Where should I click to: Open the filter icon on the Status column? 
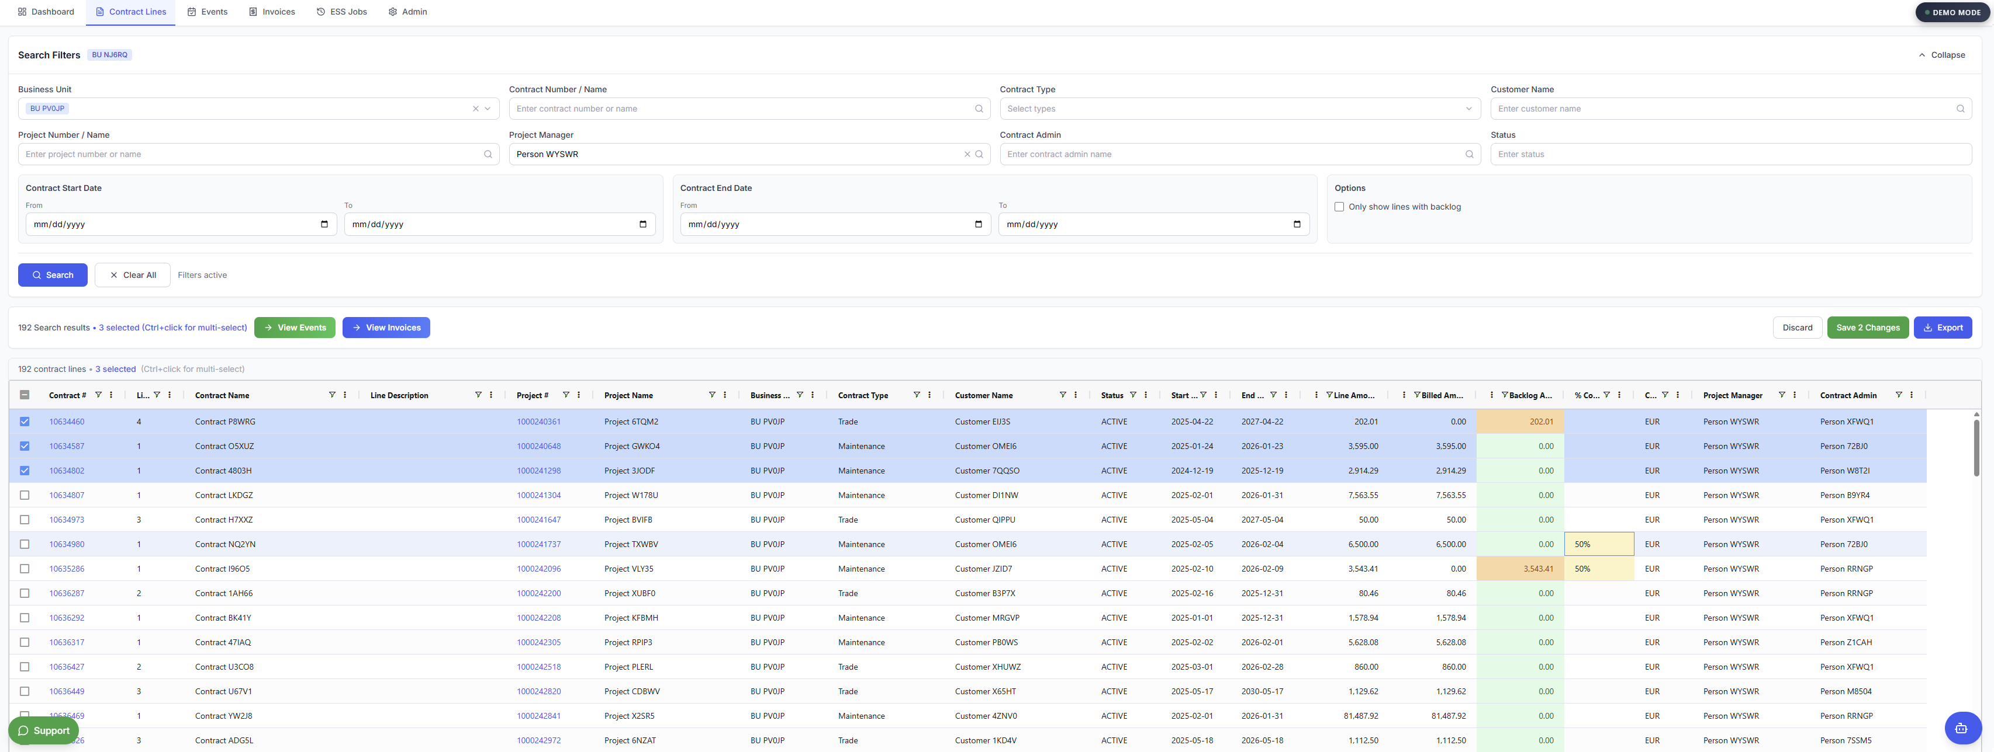[1132, 394]
